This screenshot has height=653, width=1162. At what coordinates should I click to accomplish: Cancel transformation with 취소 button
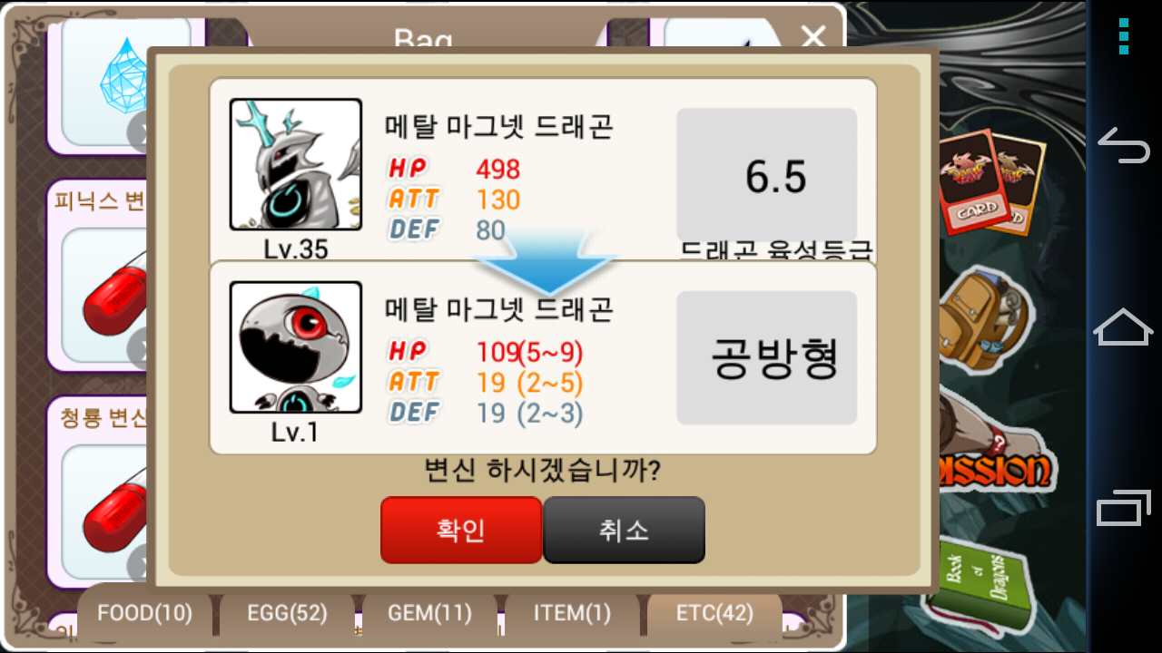624,530
